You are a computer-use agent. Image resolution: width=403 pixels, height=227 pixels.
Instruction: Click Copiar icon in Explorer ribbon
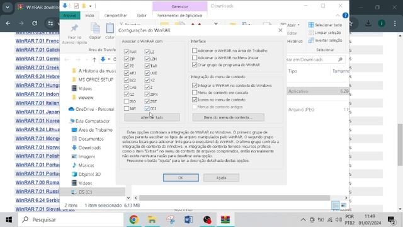(x=95, y=31)
